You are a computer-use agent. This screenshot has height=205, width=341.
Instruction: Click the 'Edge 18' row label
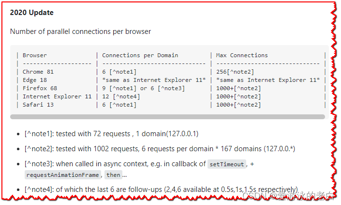click(x=34, y=80)
